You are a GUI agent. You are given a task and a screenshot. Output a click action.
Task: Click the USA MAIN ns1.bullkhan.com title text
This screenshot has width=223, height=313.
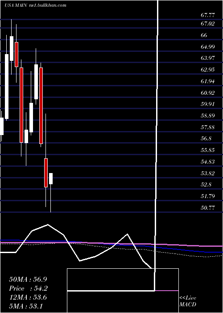click(35, 5)
